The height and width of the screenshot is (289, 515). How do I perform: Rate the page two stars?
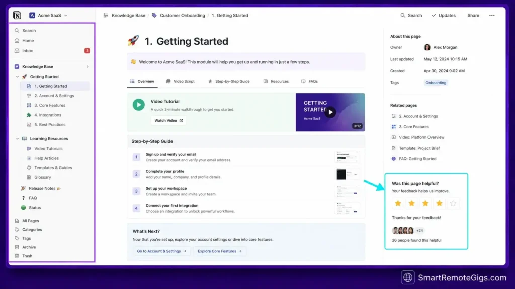[411, 204]
